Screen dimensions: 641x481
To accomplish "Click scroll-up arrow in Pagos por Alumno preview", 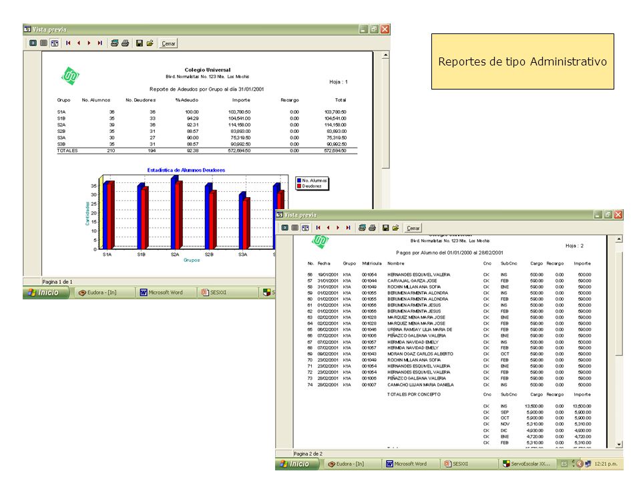I will (619, 239).
